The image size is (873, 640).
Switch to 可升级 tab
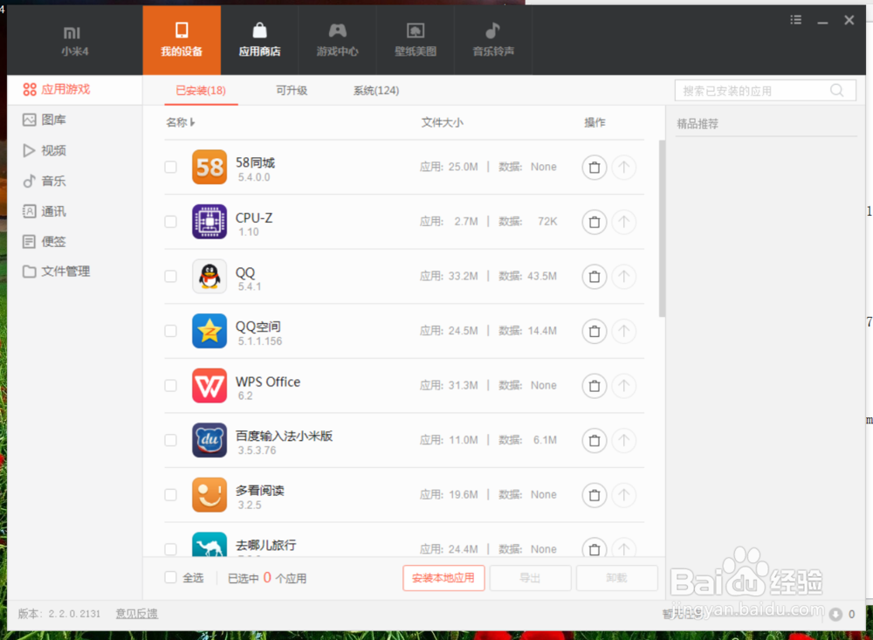pyautogui.click(x=292, y=91)
